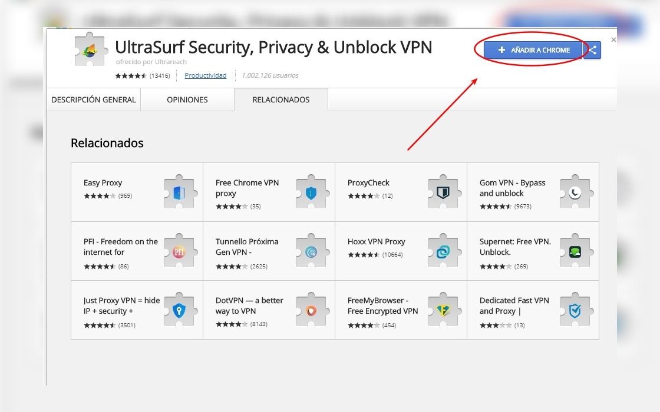The image size is (660, 412).
Task: Switch to the Opiniones tab
Action: click(x=187, y=99)
